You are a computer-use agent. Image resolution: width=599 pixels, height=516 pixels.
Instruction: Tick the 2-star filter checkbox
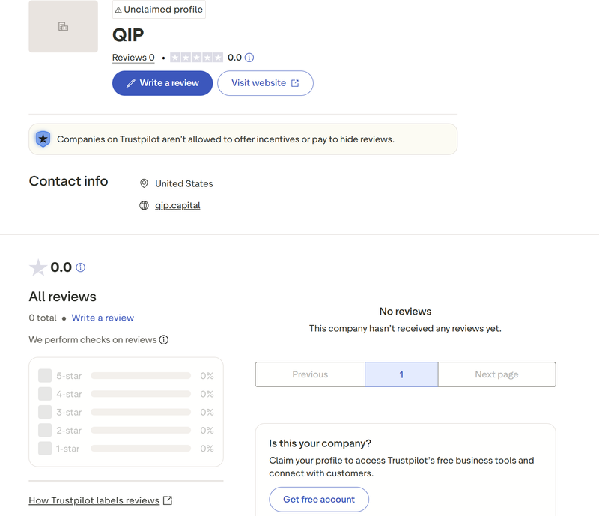[x=45, y=430]
